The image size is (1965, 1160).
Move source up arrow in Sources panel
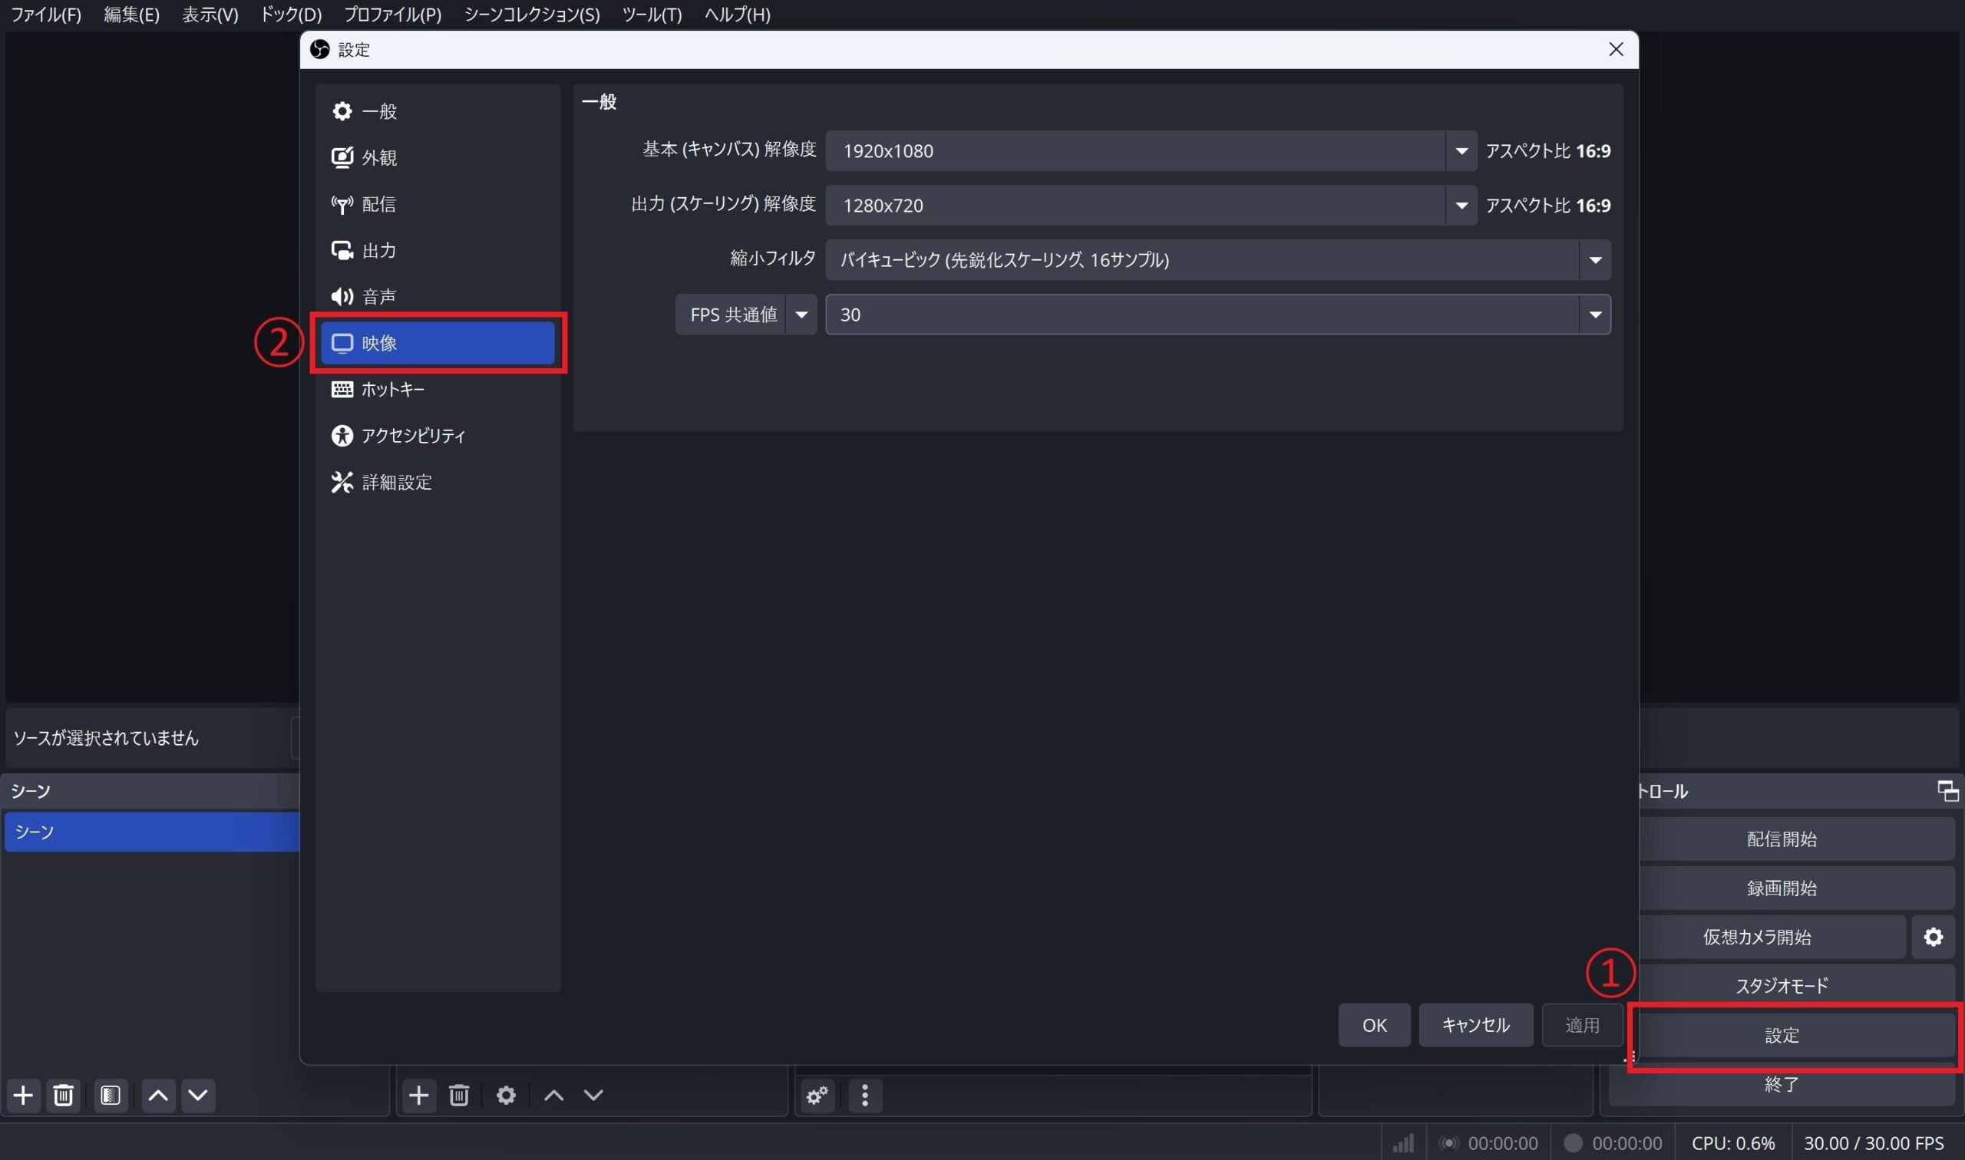[553, 1095]
